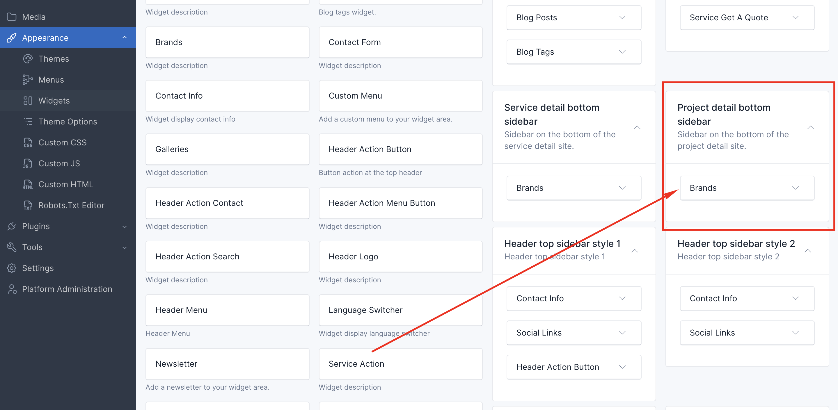Select the Header Action Search widget
This screenshot has height=410, width=838.
pos(227,256)
